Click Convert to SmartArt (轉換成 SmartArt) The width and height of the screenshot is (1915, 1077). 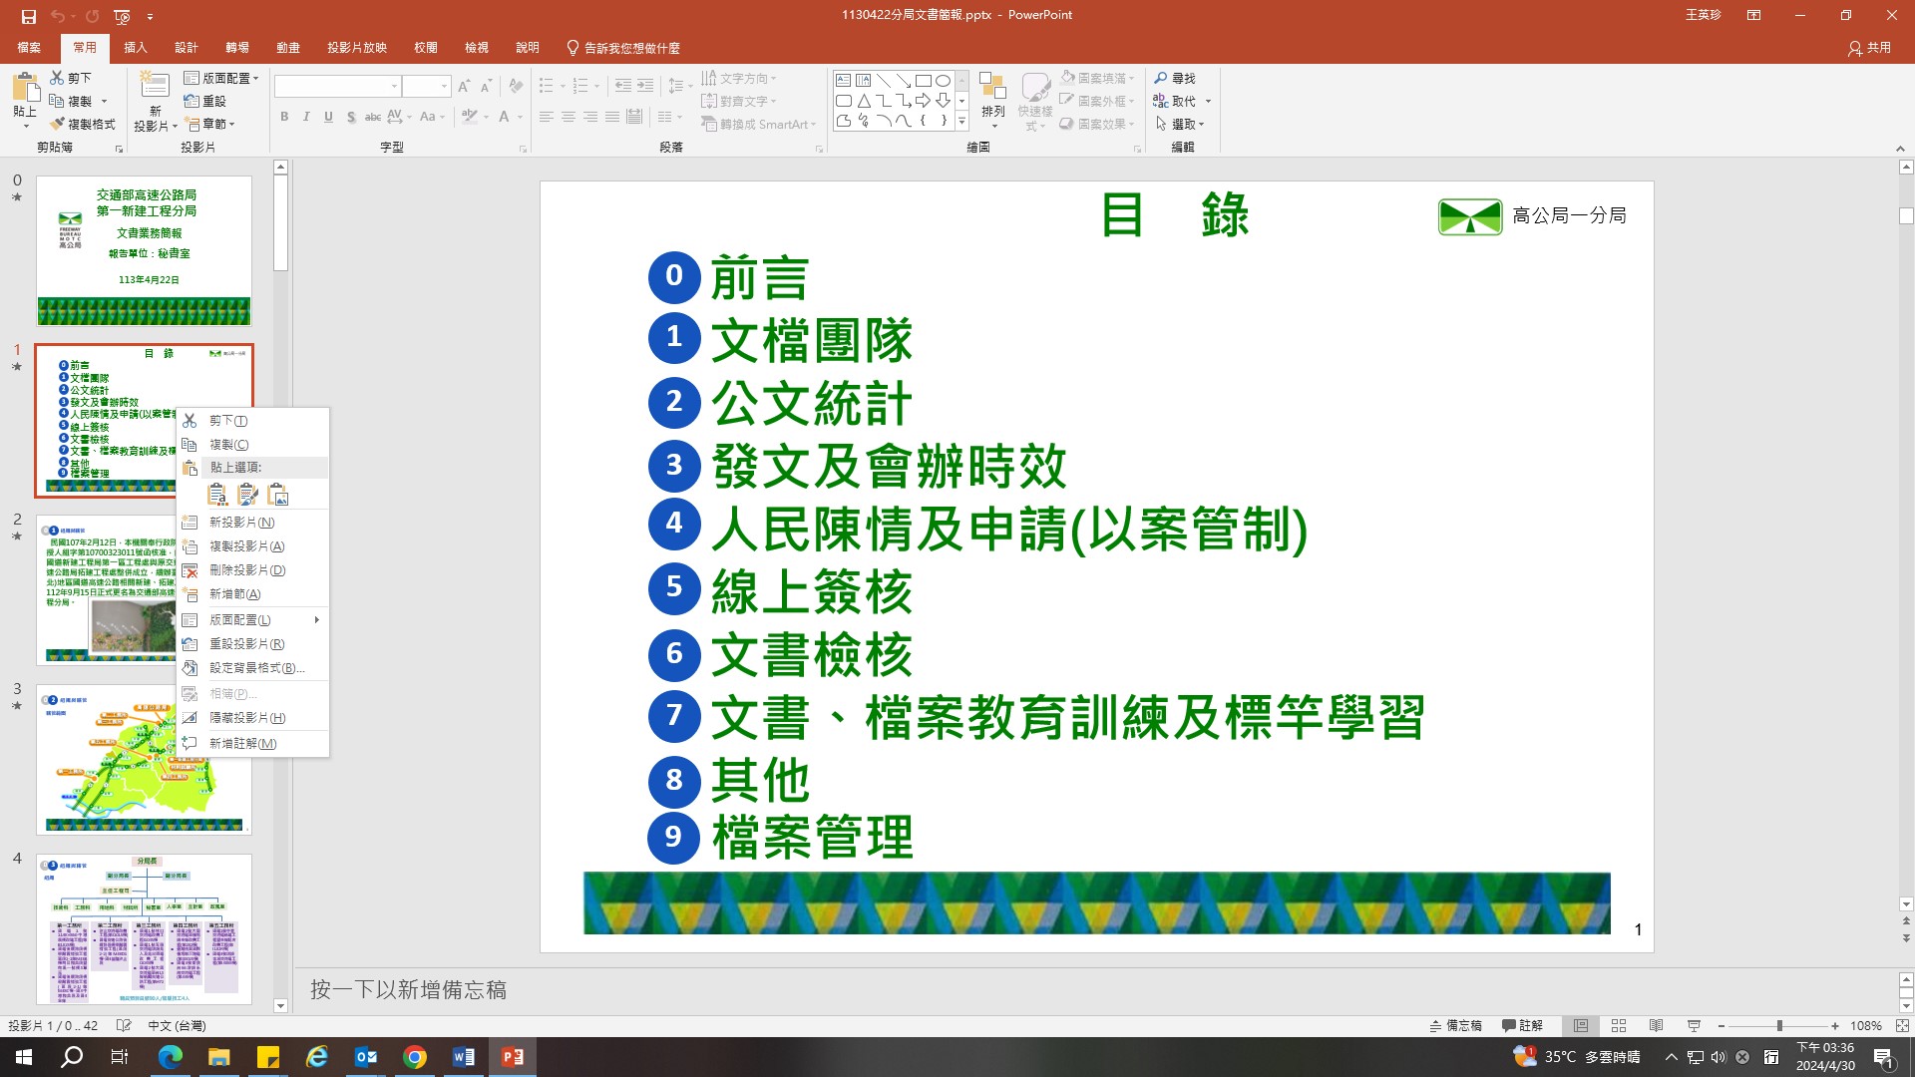tap(758, 124)
